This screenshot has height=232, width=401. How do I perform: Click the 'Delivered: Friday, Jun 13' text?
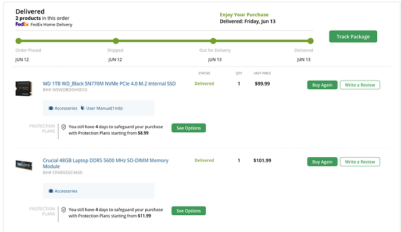pos(248,21)
